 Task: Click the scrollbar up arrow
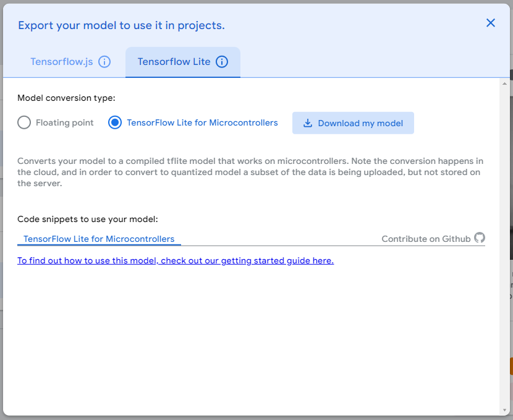[x=504, y=84]
